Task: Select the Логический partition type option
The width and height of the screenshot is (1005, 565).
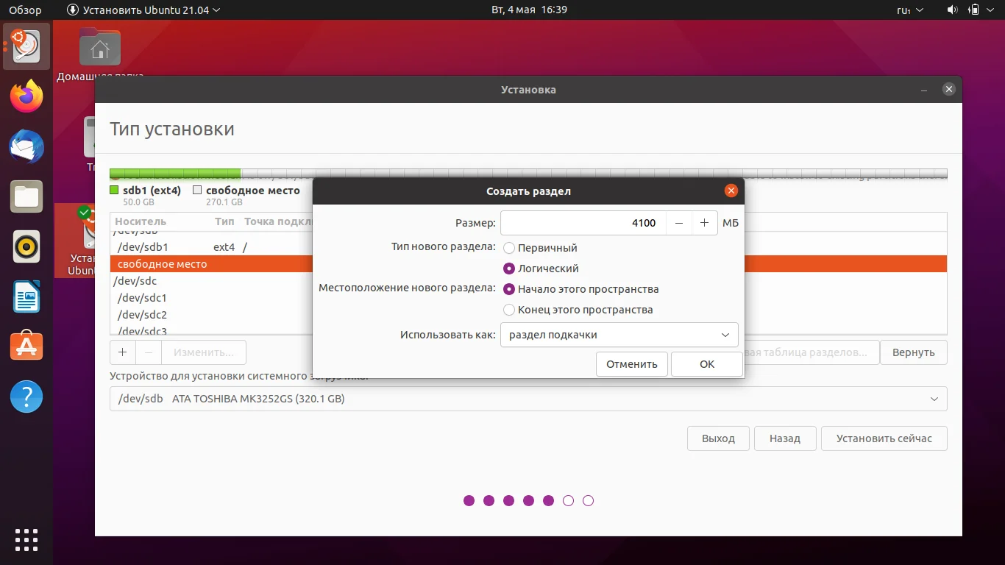Action: [508, 269]
